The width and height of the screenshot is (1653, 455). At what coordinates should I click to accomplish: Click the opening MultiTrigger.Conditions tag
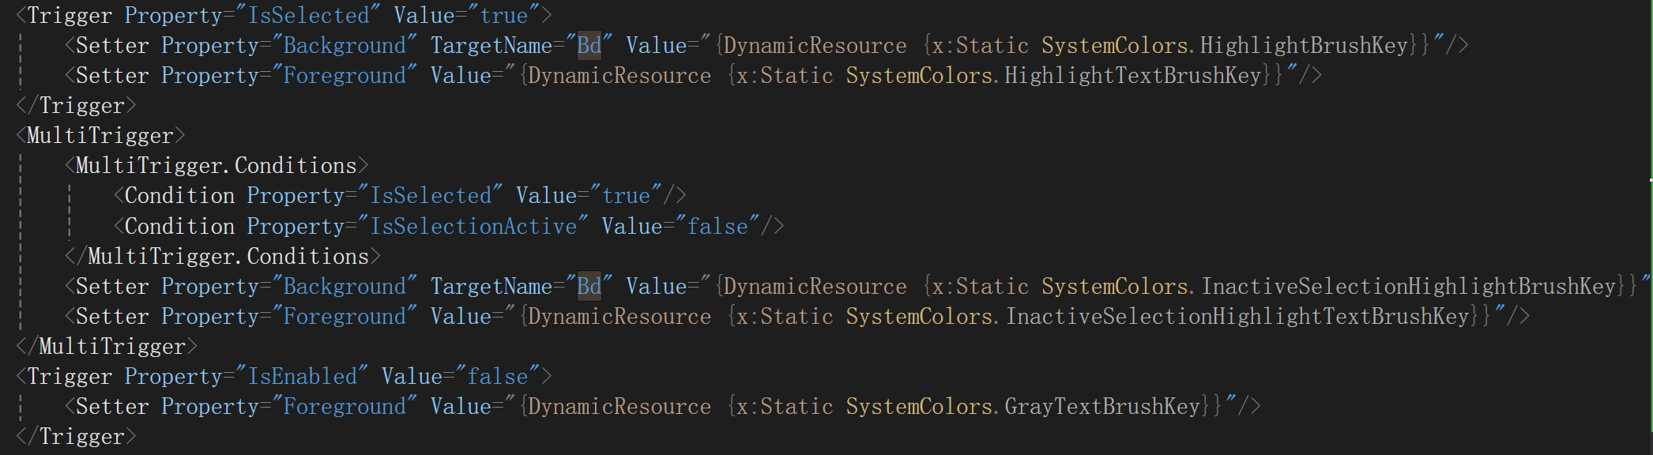(x=216, y=166)
